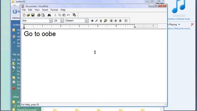Copy with the toolbar copy icon
Screen dimensions: 197x111
point(60,15)
